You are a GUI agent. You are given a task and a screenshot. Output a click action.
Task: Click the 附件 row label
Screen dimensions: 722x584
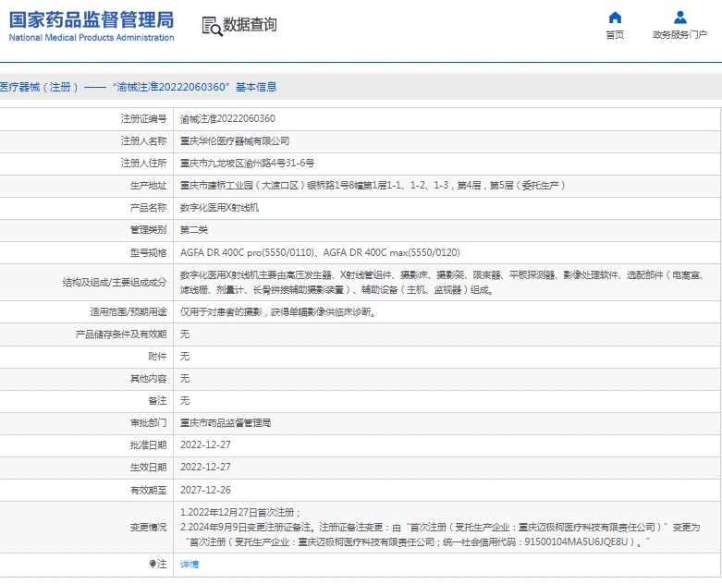(x=157, y=356)
